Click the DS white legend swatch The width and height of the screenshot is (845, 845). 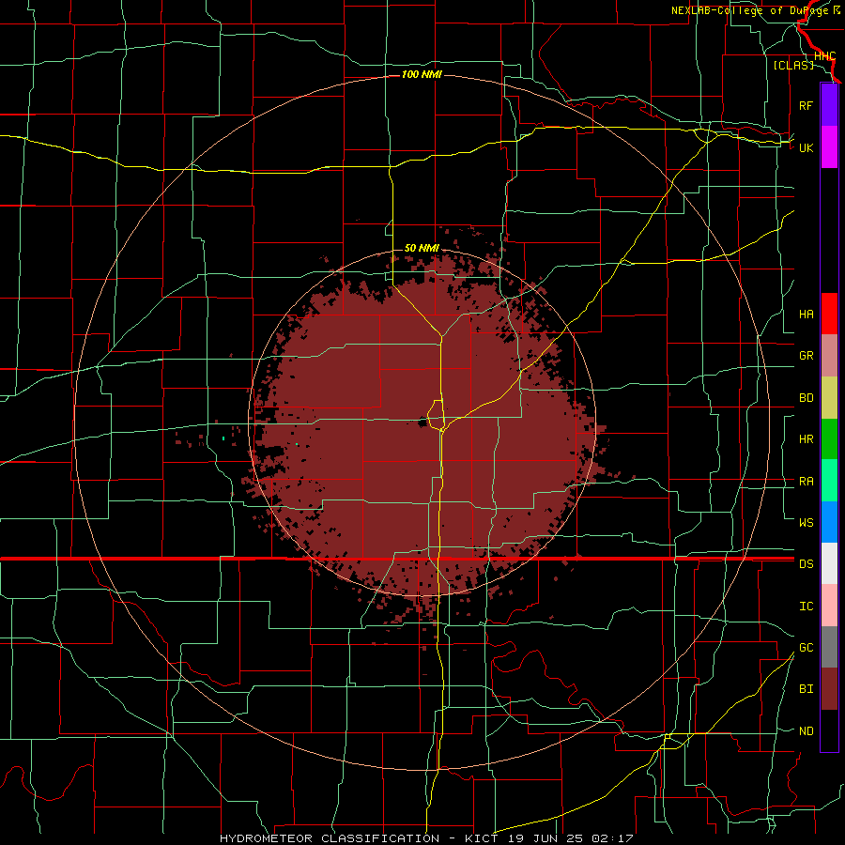(829, 563)
